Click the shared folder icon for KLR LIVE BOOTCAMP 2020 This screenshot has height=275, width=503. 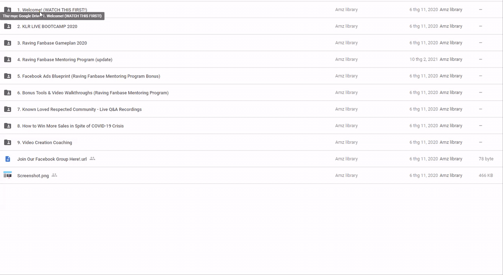[8, 26]
